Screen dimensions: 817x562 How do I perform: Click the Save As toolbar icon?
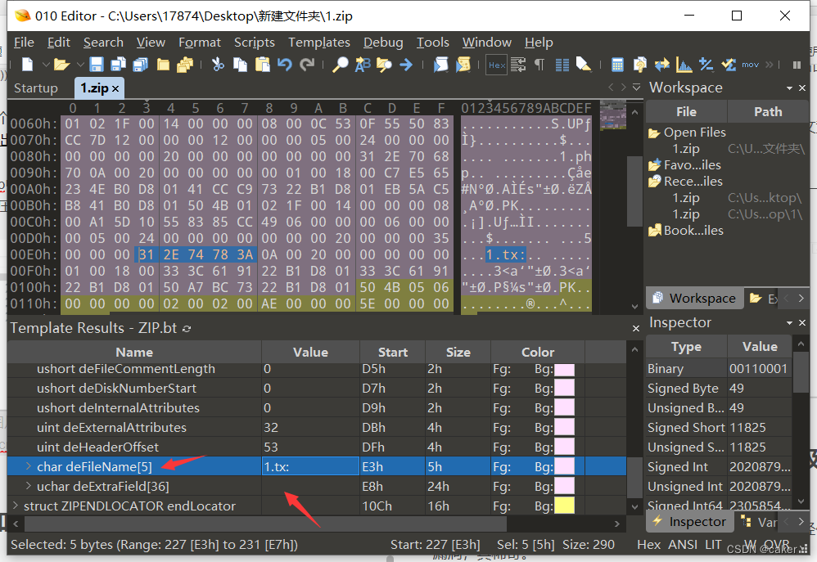118,65
